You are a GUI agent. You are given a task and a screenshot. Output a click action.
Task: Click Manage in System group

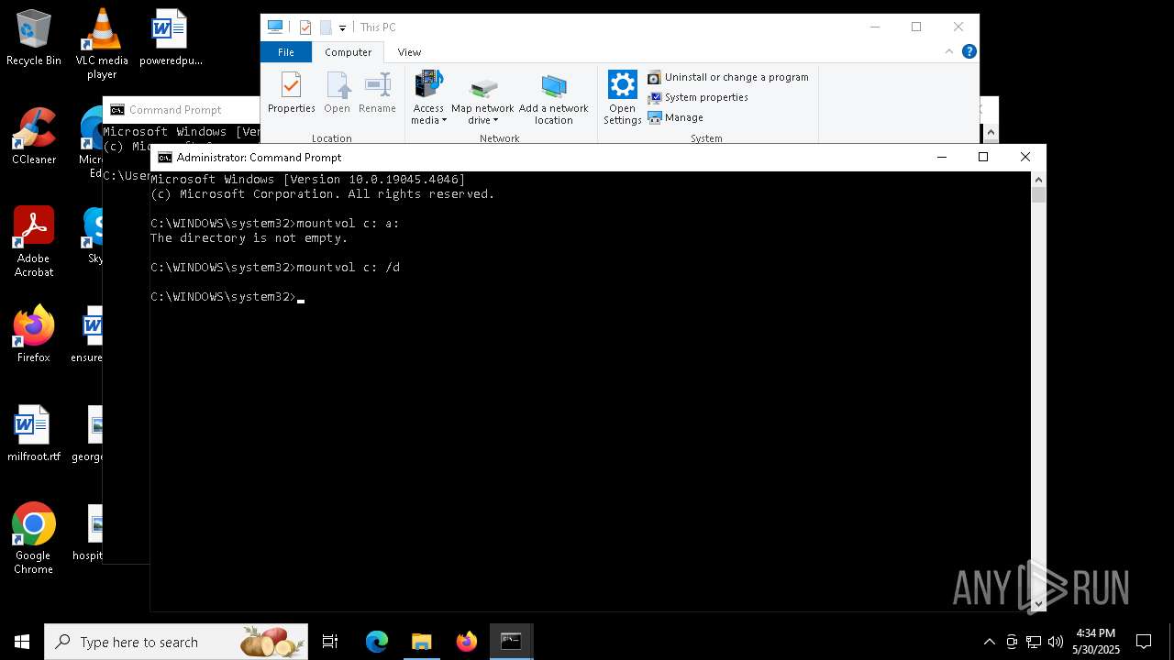click(676, 117)
